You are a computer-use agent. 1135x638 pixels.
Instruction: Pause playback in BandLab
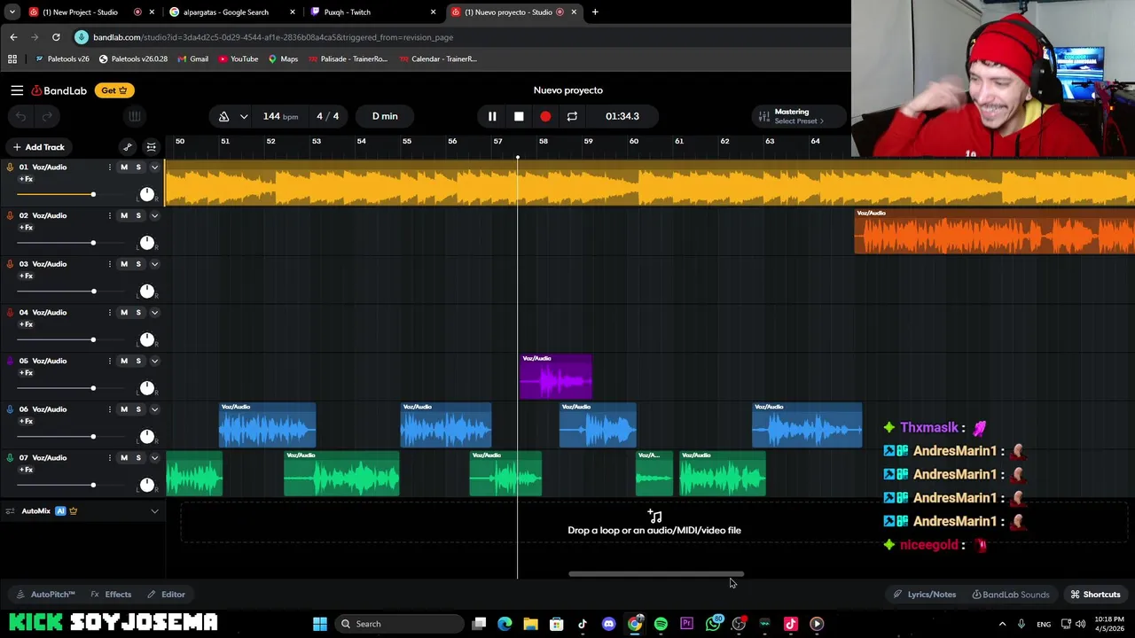point(492,116)
